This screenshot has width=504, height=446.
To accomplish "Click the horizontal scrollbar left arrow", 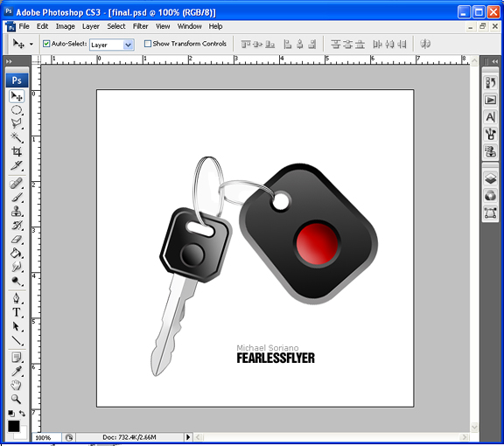I will pos(198,437).
